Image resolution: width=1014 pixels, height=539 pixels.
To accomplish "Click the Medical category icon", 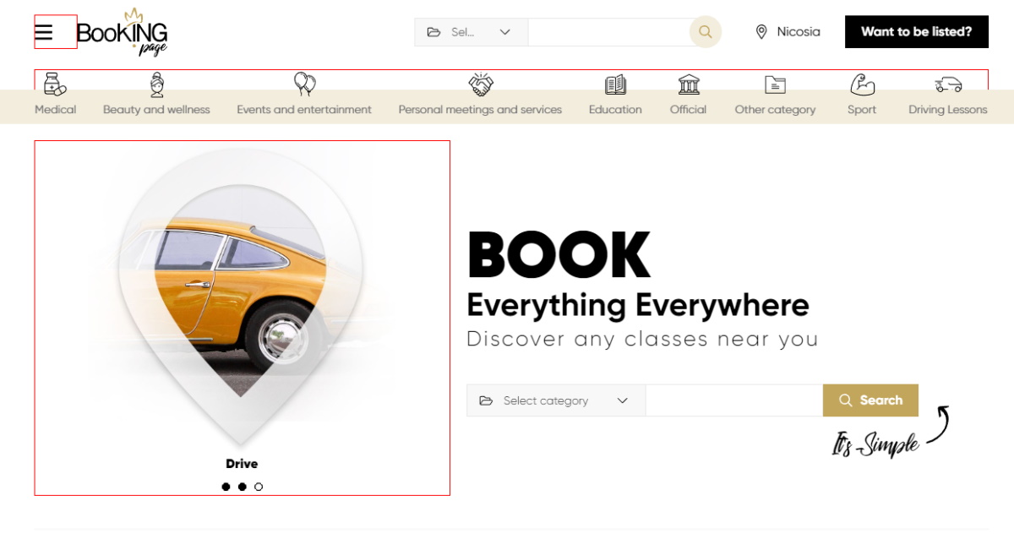I will click(55, 84).
